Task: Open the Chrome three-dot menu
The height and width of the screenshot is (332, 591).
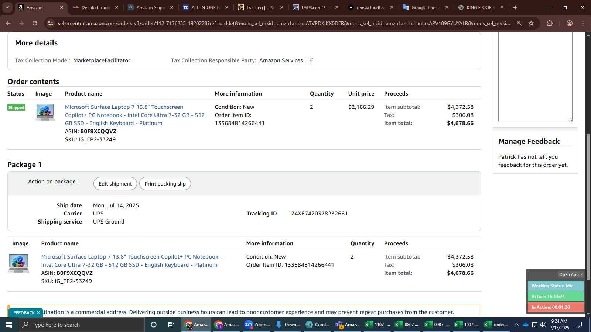Action: click(x=583, y=23)
